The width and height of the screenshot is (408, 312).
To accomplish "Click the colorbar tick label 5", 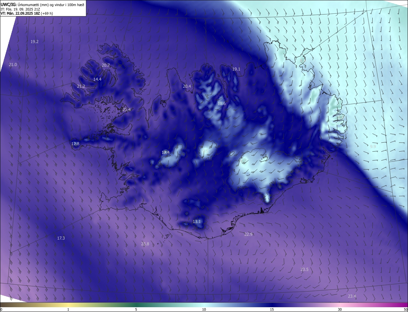I will pos(136,310).
